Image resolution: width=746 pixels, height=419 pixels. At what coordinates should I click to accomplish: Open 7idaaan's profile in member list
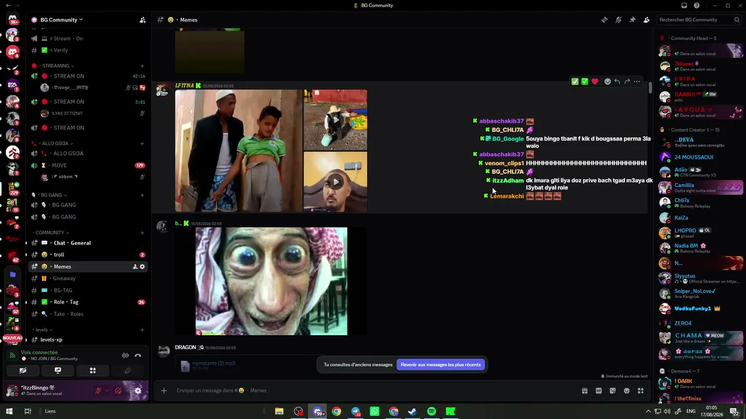pyautogui.click(x=701, y=66)
